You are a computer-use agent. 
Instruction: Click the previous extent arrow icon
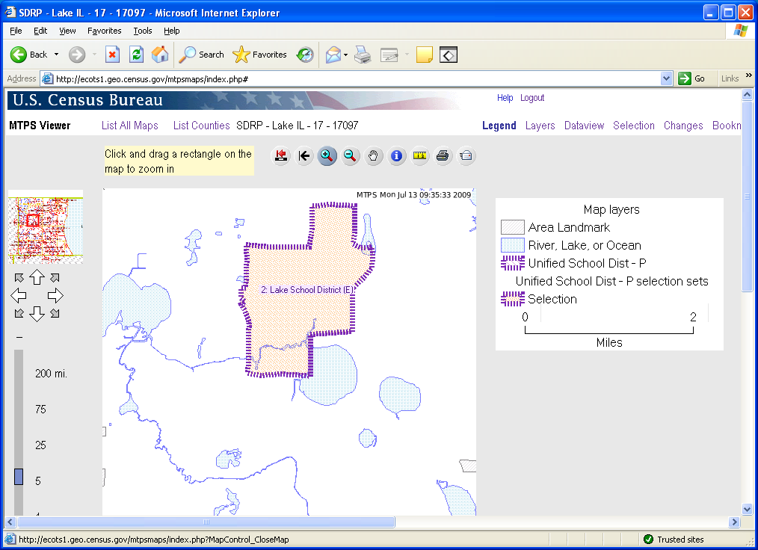pyautogui.click(x=303, y=155)
